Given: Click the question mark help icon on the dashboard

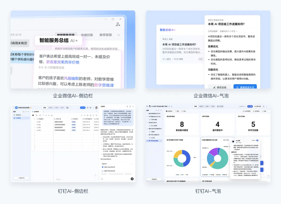Looking at the screenshot, I should 268,176.
